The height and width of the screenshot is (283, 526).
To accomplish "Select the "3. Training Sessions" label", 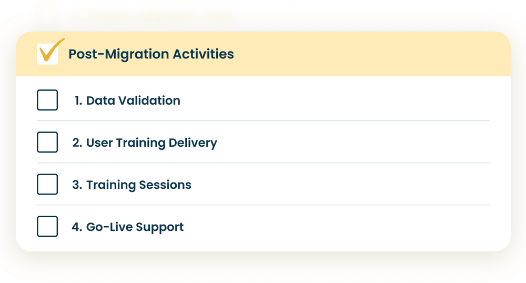I will click(x=131, y=185).
